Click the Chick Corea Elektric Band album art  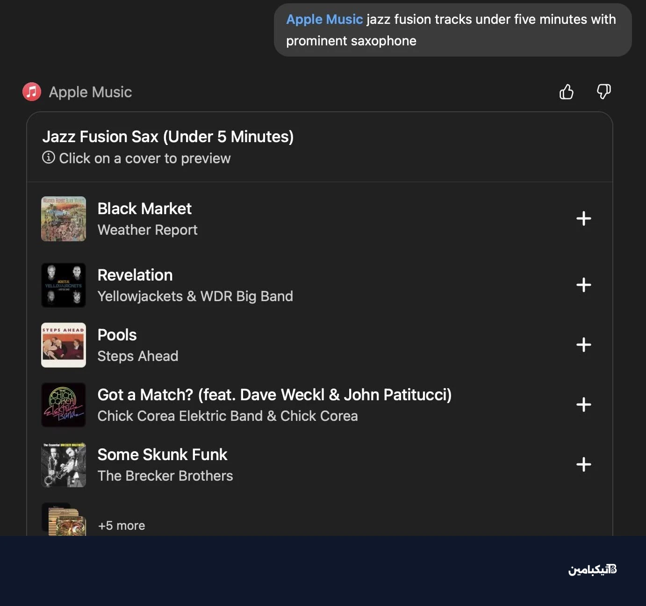[x=64, y=405]
